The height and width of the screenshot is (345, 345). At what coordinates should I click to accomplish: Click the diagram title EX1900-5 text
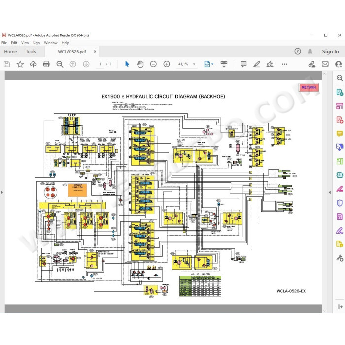tap(163, 97)
